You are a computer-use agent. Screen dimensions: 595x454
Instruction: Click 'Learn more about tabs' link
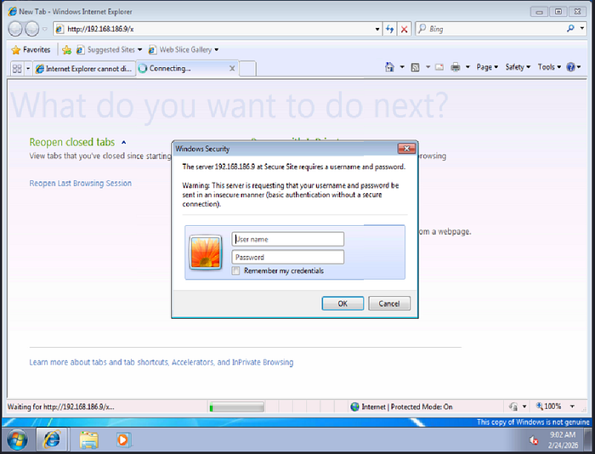[161, 362]
